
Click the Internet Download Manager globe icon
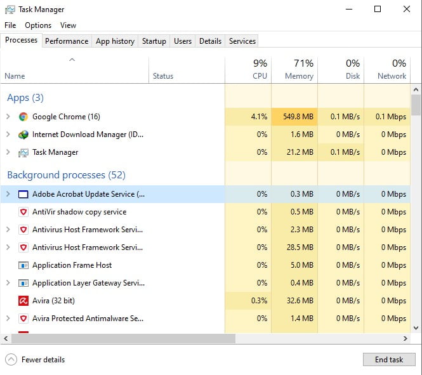pos(23,135)
